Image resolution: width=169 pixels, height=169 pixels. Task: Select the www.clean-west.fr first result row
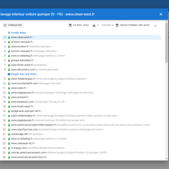[81, 37]
